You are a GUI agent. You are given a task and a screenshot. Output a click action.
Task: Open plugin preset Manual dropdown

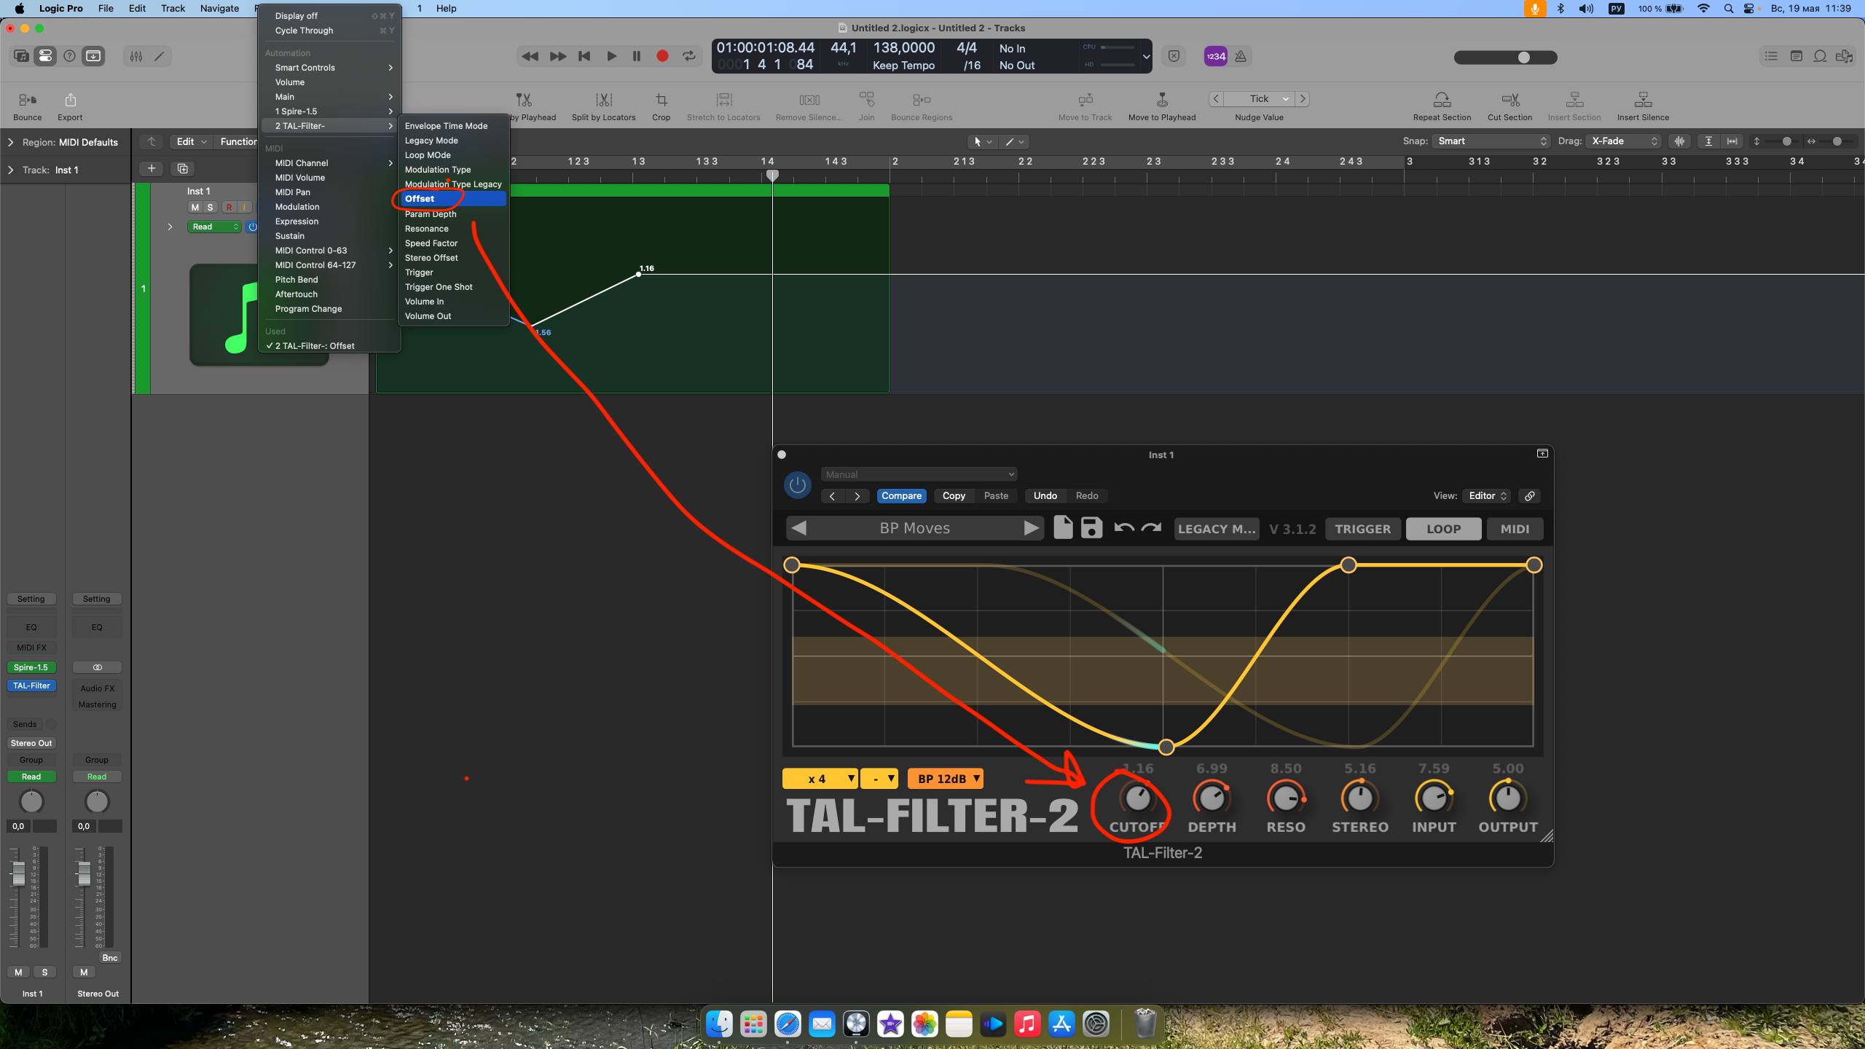(919, 474)
